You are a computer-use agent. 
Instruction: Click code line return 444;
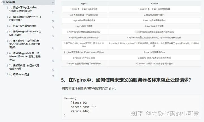80,111
